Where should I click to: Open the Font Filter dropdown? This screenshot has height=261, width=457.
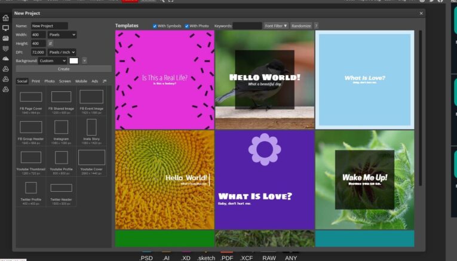[x=276, y=26]
